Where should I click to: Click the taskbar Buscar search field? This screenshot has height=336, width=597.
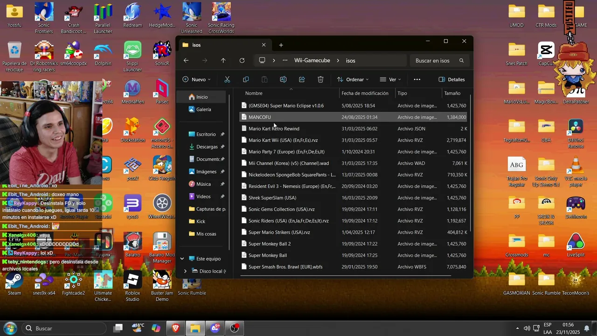click(63, 329)
